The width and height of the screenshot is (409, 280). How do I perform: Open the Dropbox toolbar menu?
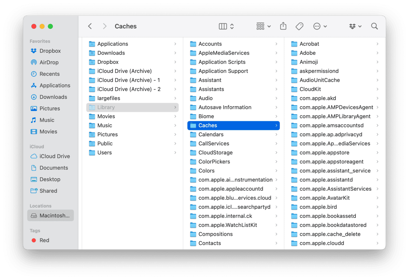(355, 26)
